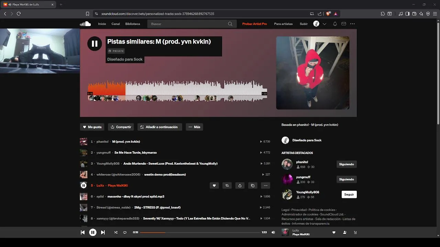Toggle repeat in player bar
This screenshot has height=247, width=440.
click(125, 232)
